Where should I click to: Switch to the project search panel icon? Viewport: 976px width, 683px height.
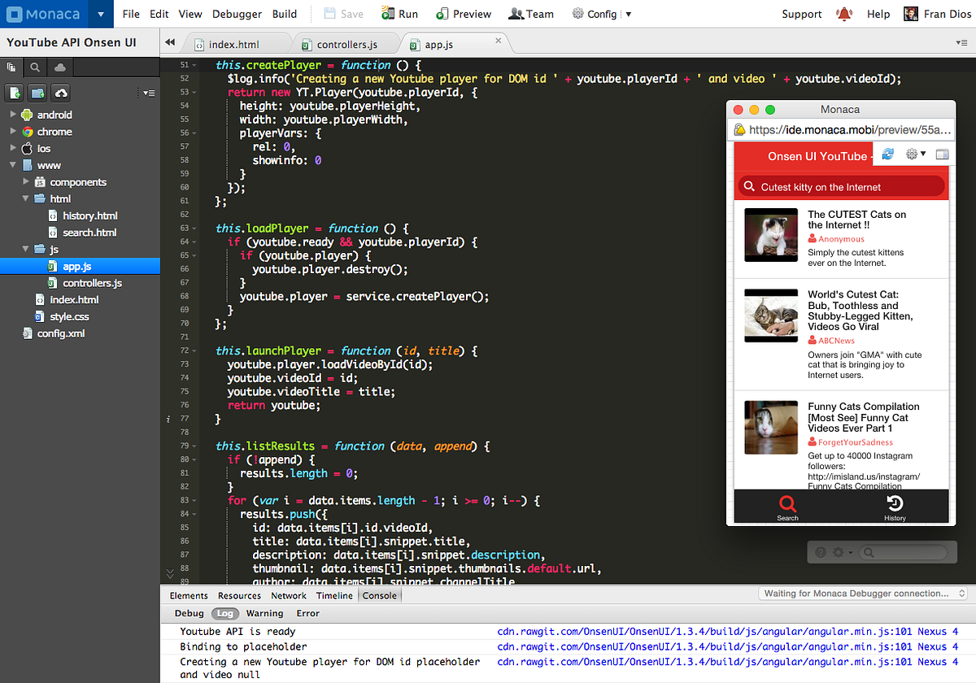tap(36, 67)
